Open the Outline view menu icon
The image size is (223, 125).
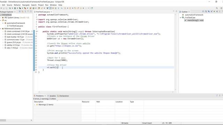220,11
